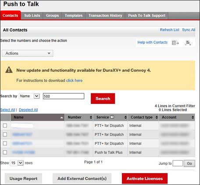Open the Actions dropdown

[28, 53]
